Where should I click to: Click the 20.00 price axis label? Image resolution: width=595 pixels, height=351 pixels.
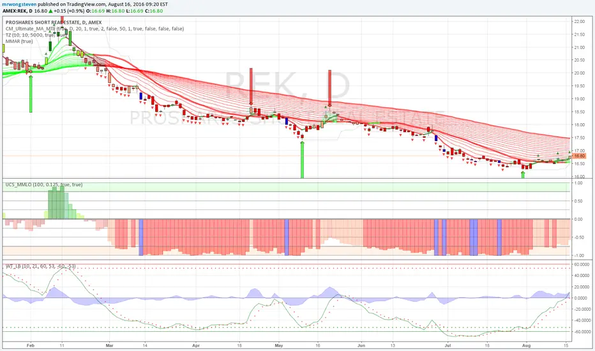(x=580, y=73)
